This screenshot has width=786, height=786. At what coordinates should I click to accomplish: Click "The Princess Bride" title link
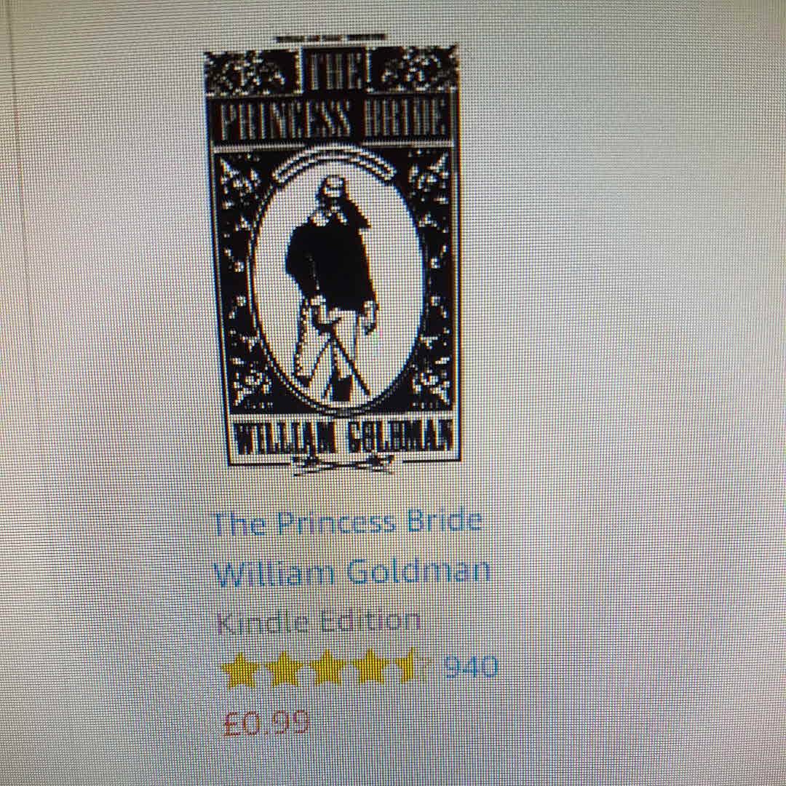tap(348, 523)
